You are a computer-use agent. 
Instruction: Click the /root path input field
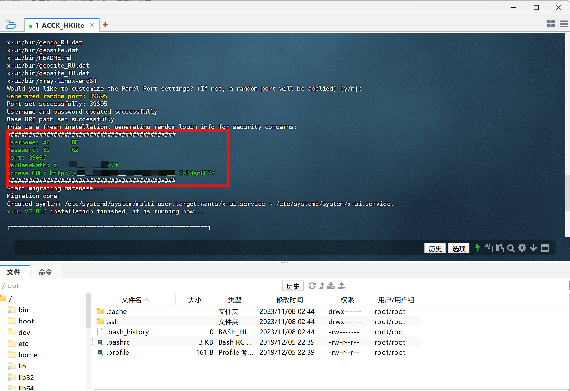(x=140, y=286)
